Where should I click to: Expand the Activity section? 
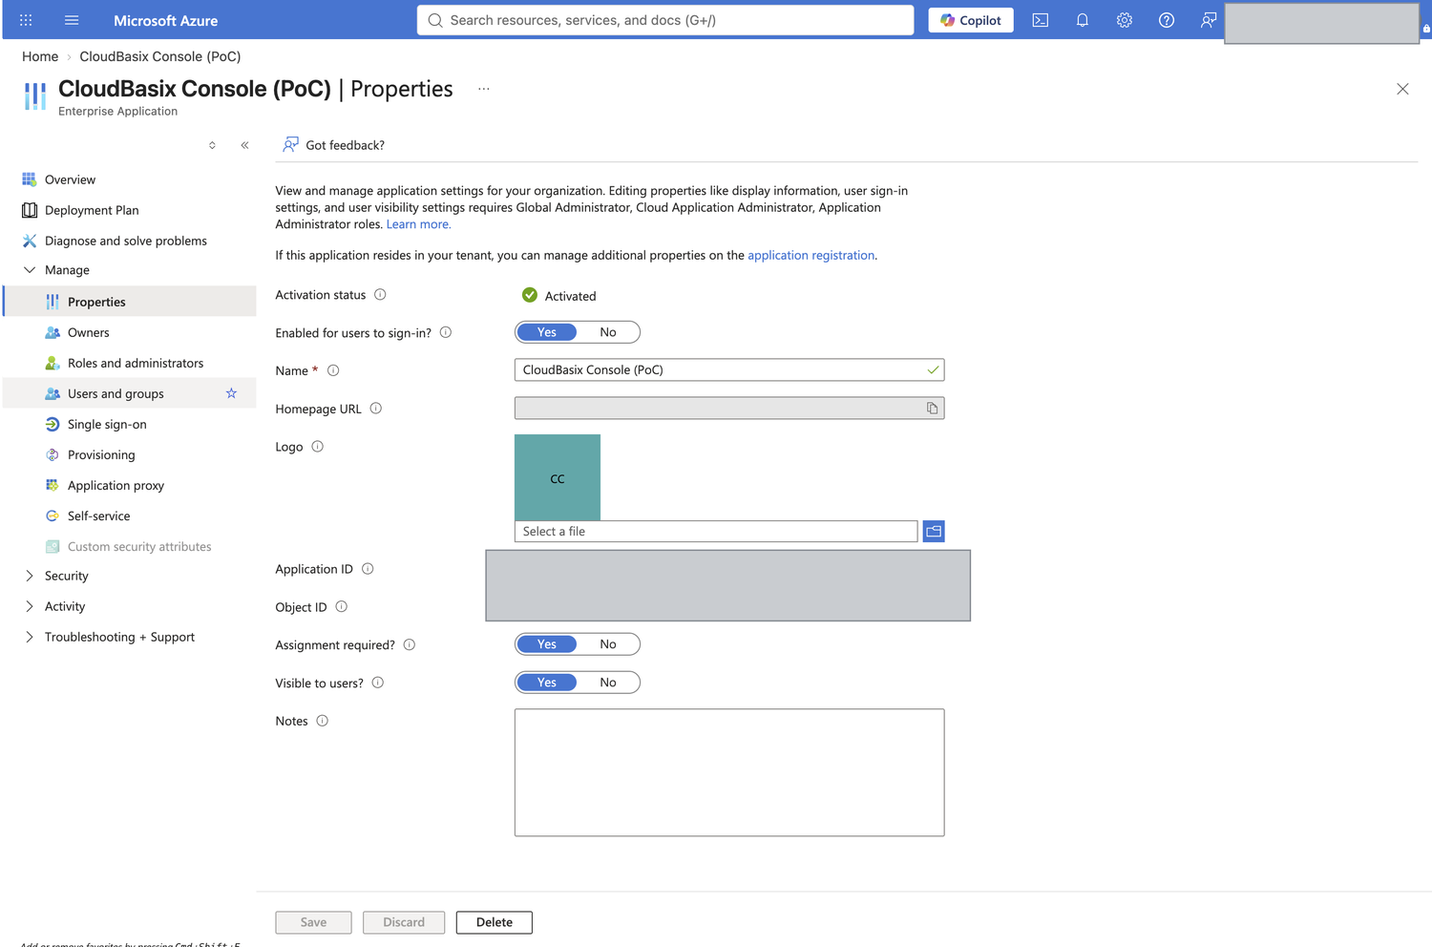[30, 606]
